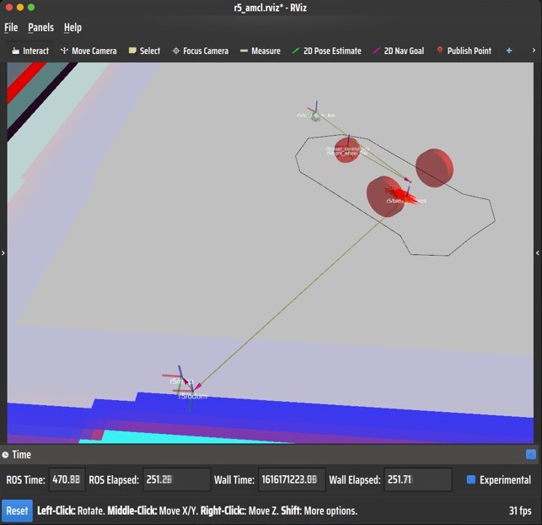The width and height of the screenshot is (542, 525).
Task: Open the File menu
Action: pos(11,28)
